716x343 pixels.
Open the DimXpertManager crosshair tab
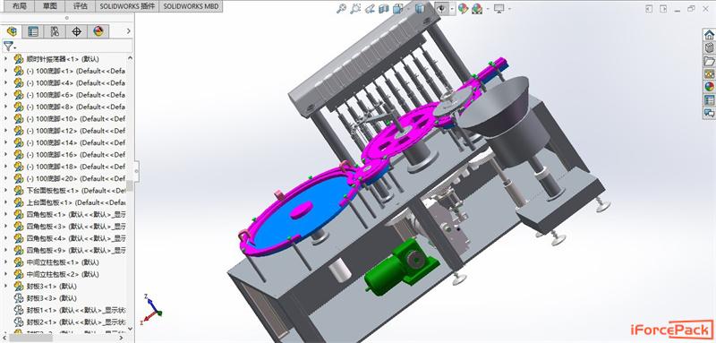click(77, 31)
